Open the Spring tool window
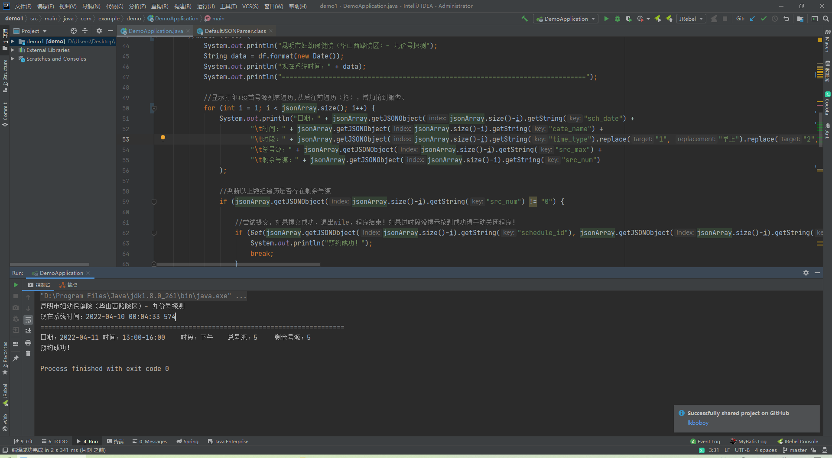This screenshot has width=832, height=458. click(187, 442)
